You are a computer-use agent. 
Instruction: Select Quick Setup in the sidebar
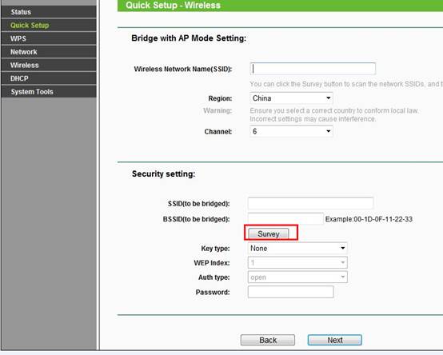[x=49, y=25]
